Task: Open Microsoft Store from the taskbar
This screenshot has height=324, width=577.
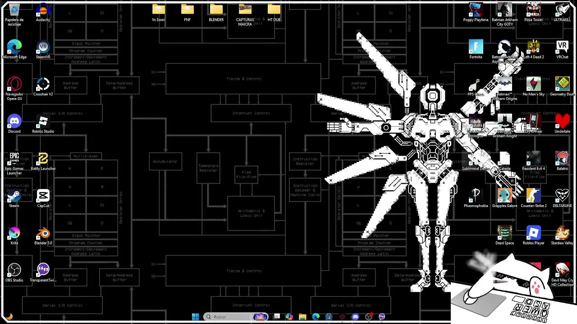Action: click(x=329, y=317)
